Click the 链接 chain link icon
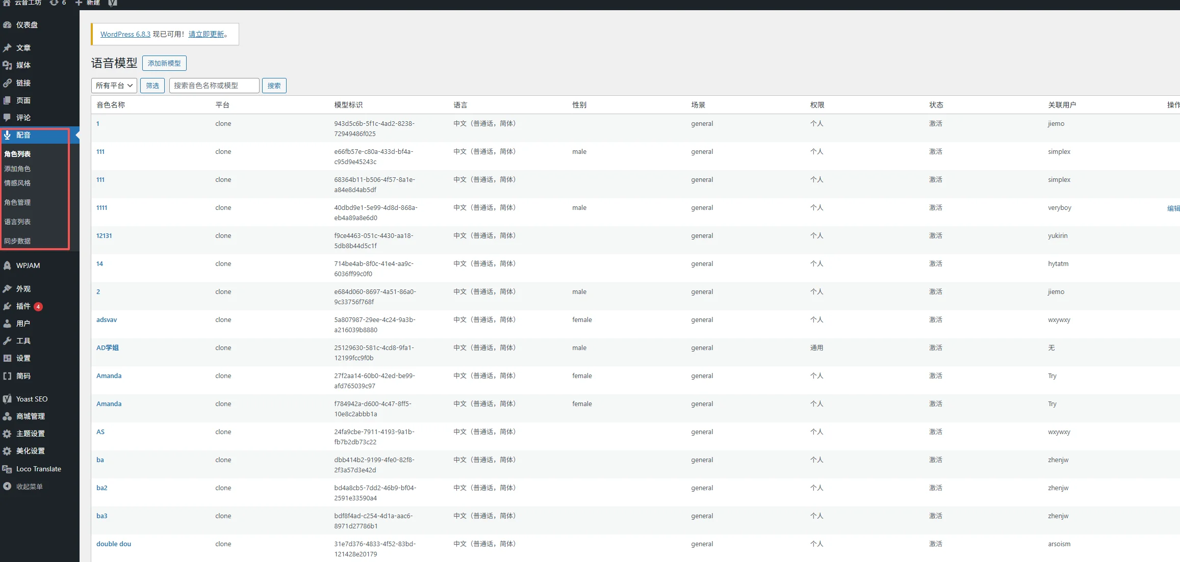 coord(7,83)
